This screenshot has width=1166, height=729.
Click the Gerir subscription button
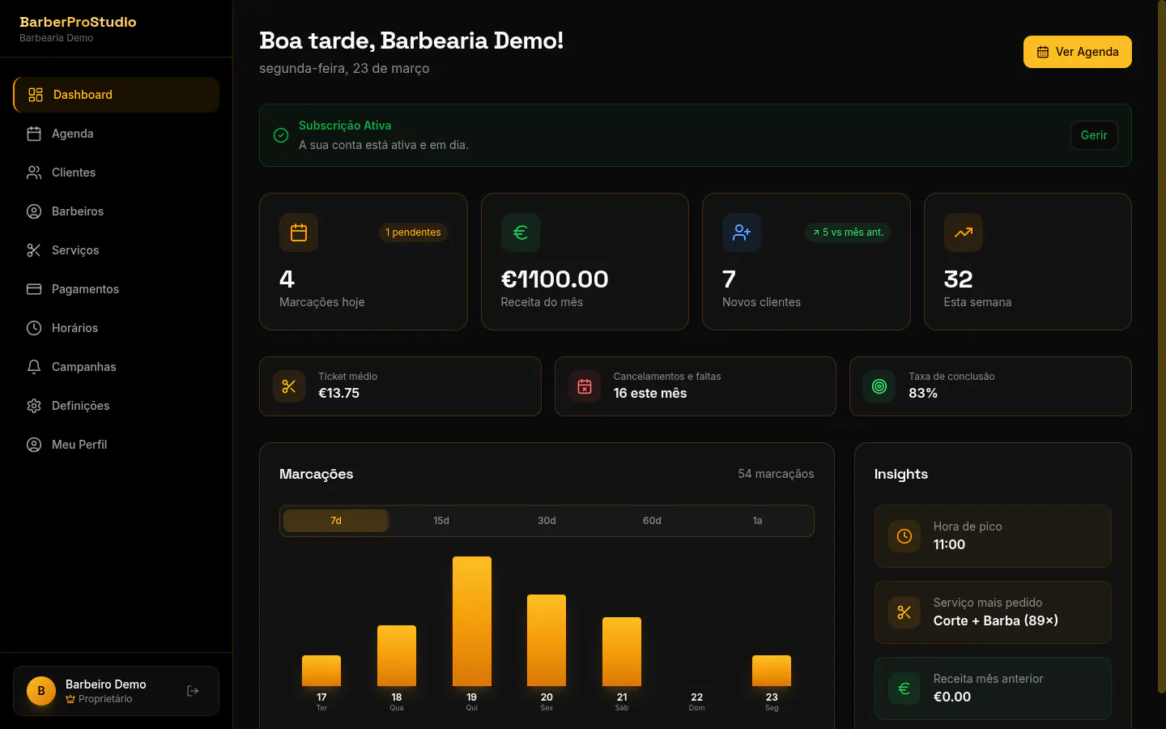pyautogui.click(x=1094, y=135)
